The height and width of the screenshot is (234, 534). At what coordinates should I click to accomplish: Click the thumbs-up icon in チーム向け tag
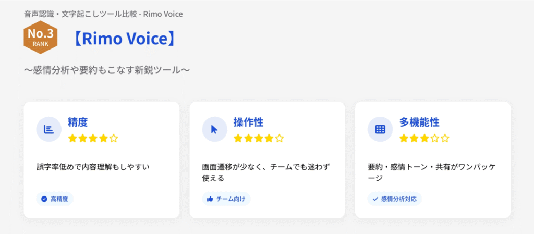coord(210,199)
